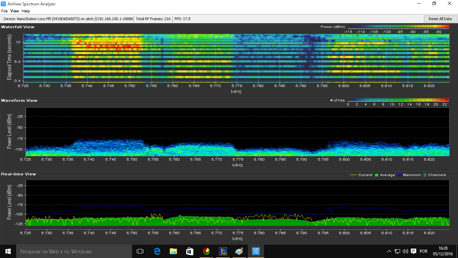The height and width of the screenshot is (258, 458).
Task: Open the View menu
Action: pyautogui.click(x=14, y=11)
